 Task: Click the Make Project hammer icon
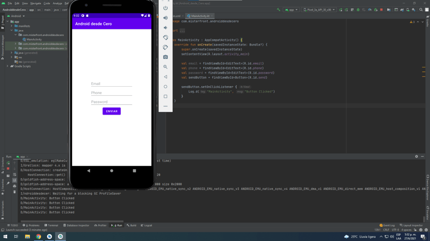pos(279,10)
